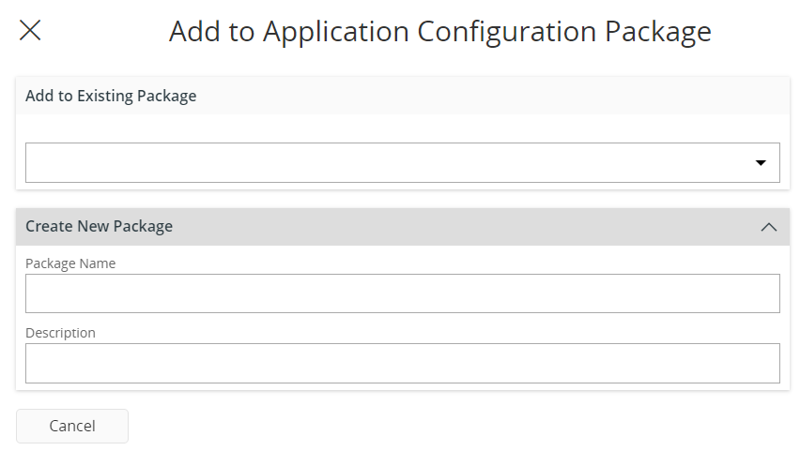
Task: Select the empty existing package selector
Action: point(402,163)
